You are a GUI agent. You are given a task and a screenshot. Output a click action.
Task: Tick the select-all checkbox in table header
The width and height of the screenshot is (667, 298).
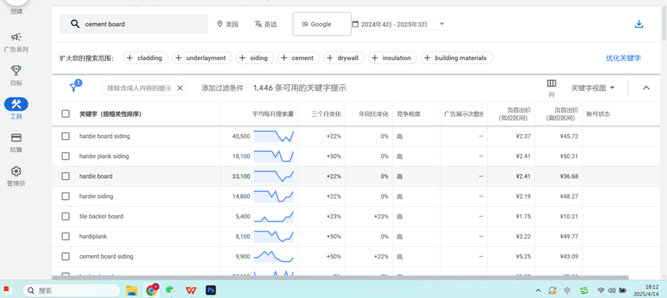pos(65,114)
